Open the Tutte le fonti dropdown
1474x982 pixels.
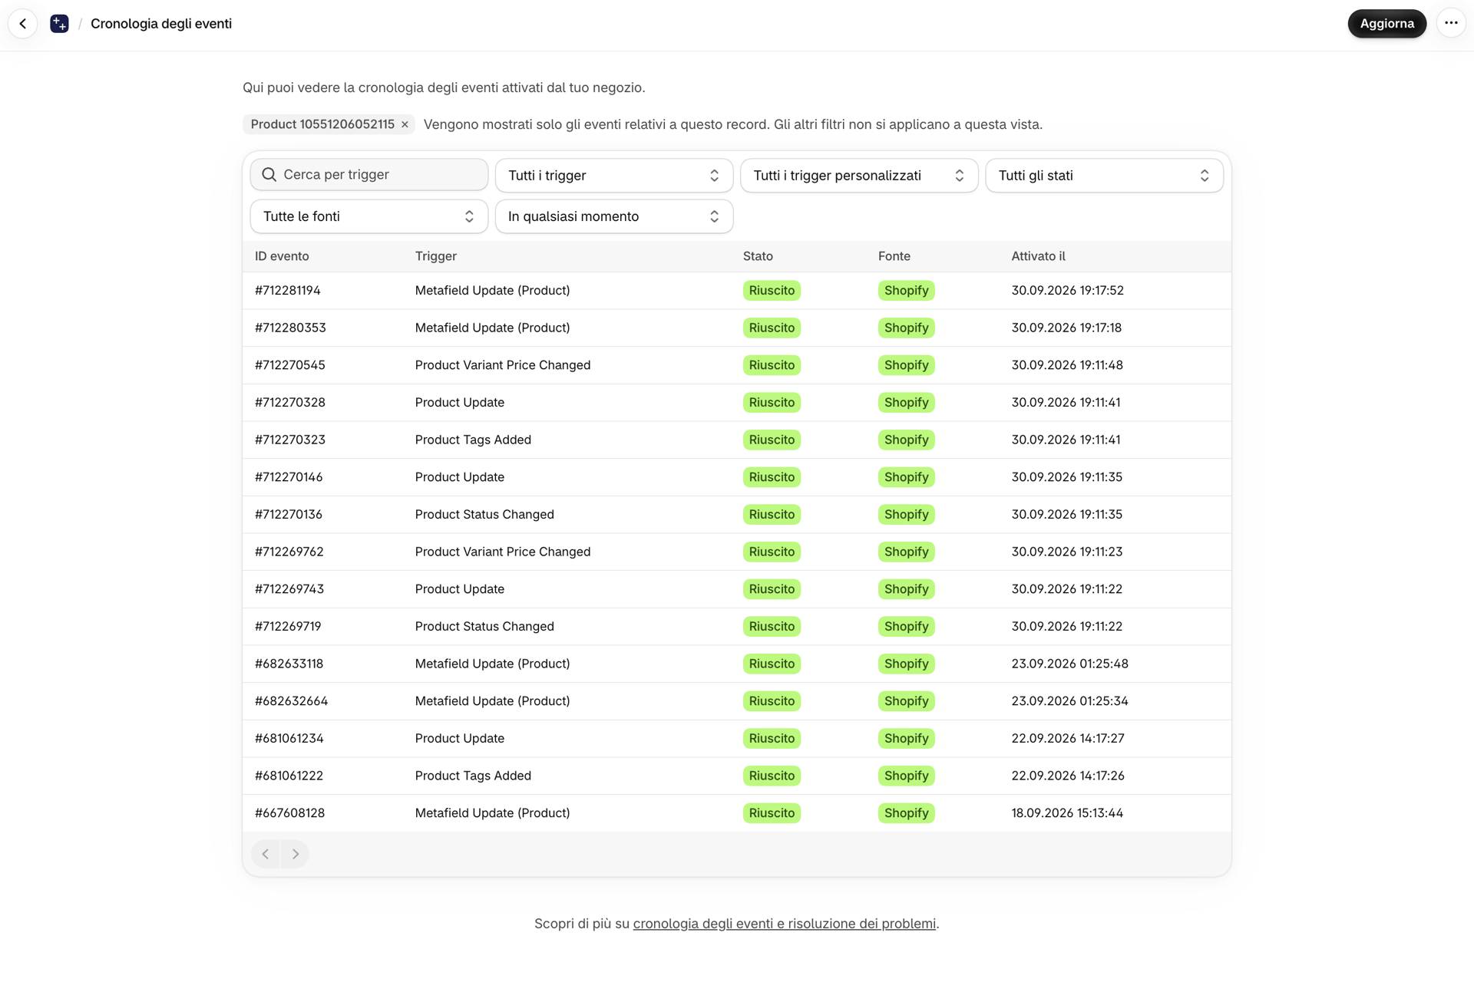[369, 216]
